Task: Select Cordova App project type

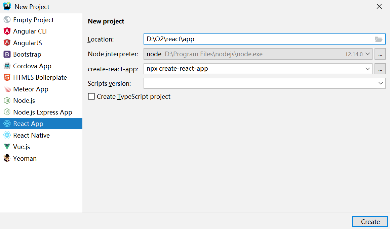Action: pyautogui.click(x=41, y=66)
